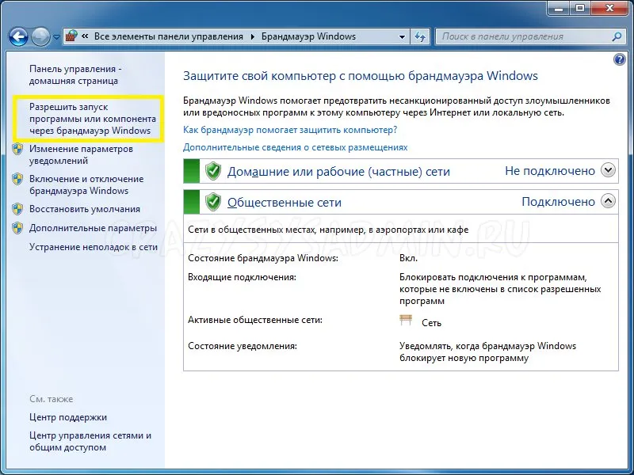Close the firewall window
This screenshot has height=475, width=634.
point(609,8)
